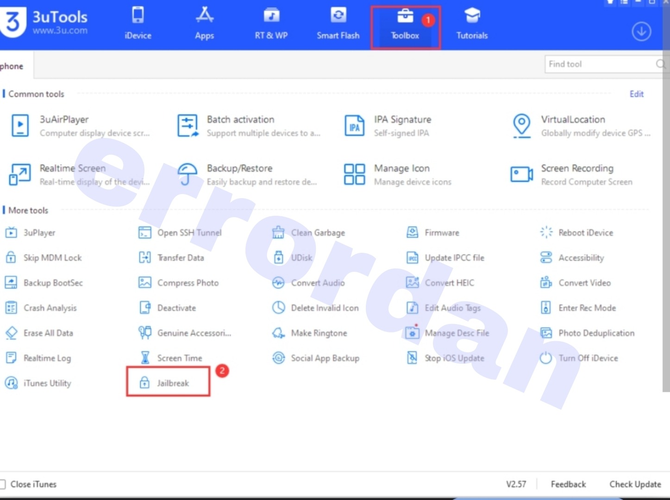Open the RT & WP tab

[x=271, y=23]
